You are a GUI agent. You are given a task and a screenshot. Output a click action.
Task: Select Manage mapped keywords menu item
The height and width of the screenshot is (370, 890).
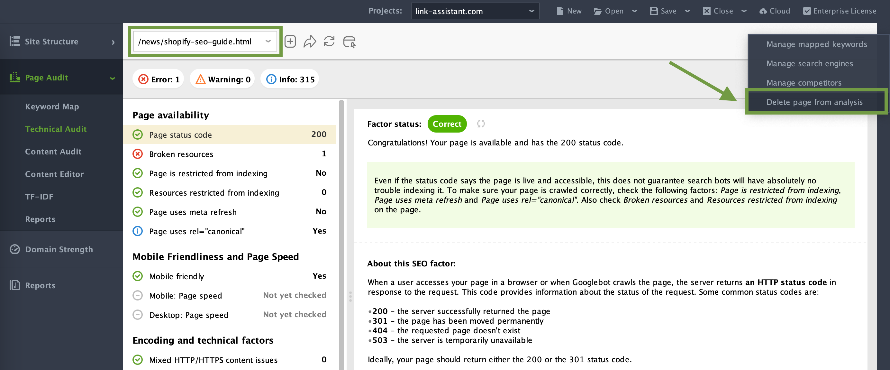(817, 44)
